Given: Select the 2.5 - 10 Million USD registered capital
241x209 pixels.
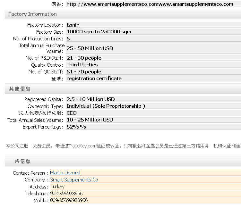Looking at the screenshot, I should pos(90,99).
